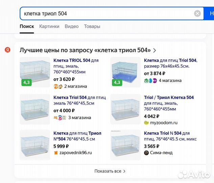Open the zapovednik96.ru store name
The width and height of the screenshot is (214, 183).
[76, 153]
